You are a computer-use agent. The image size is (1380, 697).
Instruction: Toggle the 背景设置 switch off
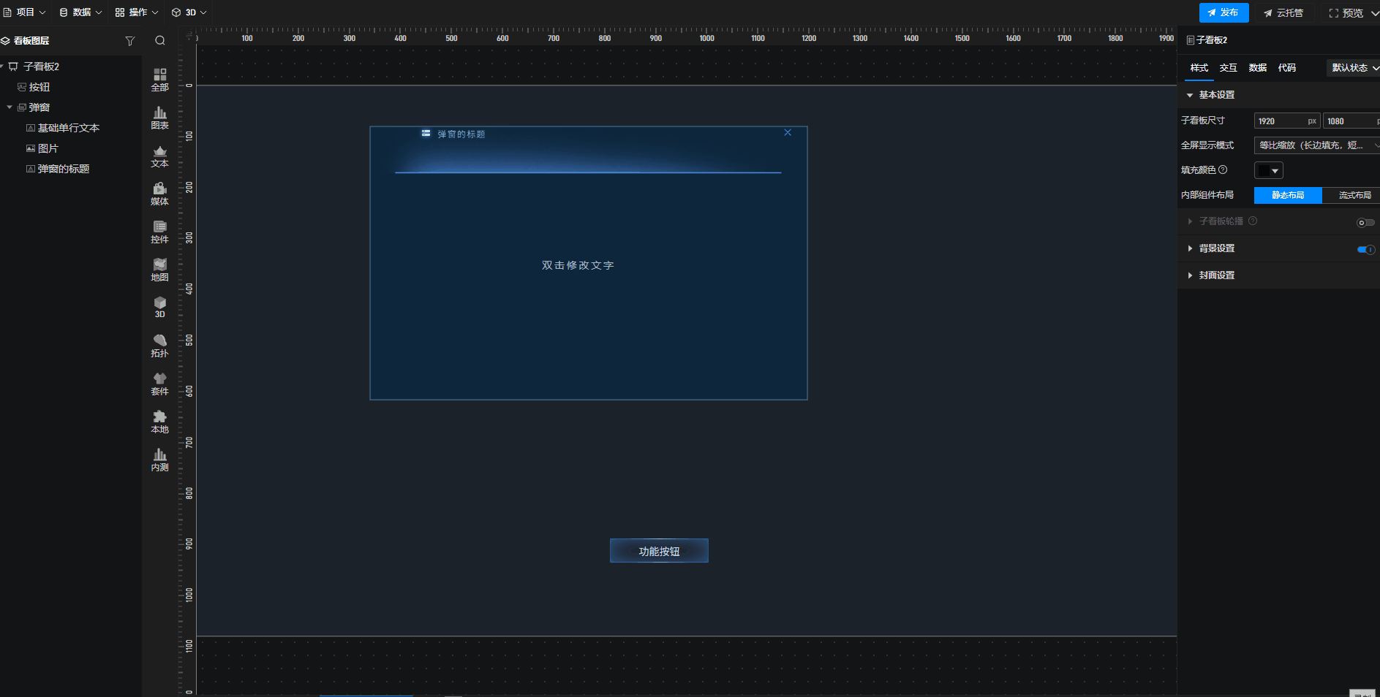click(1365, 249)
